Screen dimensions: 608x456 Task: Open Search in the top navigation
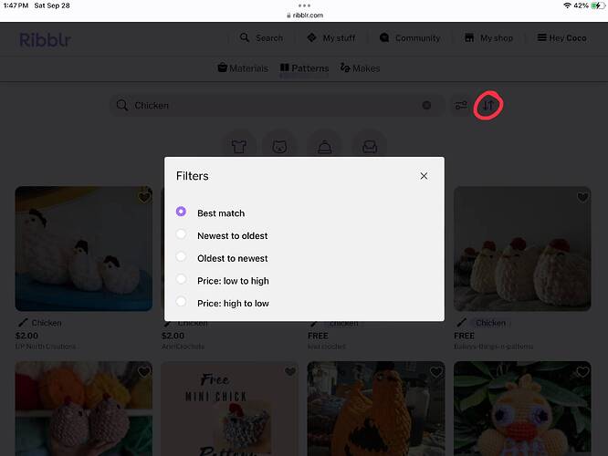(261, 38)
